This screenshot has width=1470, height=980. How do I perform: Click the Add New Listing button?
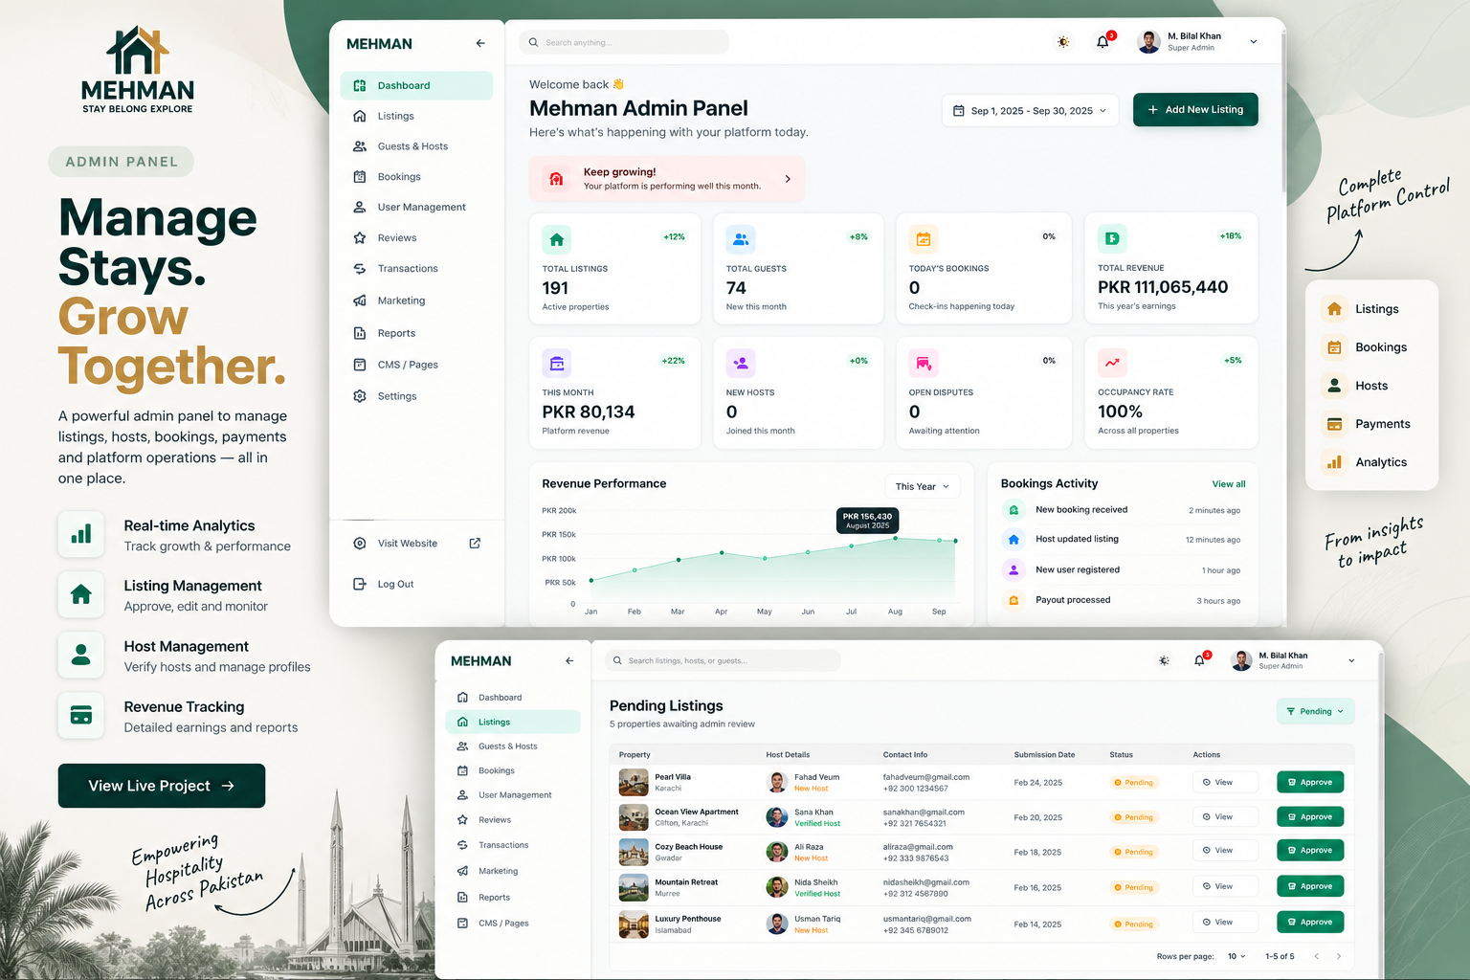pyautogui.click(x=1195, y=110)
